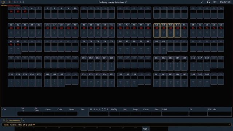Select channel 138 tile
The image size is (233, 131).
(134, 80)
